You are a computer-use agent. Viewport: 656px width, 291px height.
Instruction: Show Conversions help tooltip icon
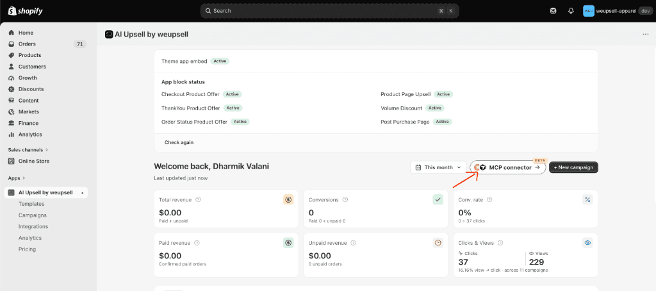click(345, 200)
